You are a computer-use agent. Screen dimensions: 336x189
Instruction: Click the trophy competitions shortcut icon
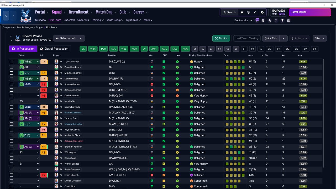coord(282,20)
